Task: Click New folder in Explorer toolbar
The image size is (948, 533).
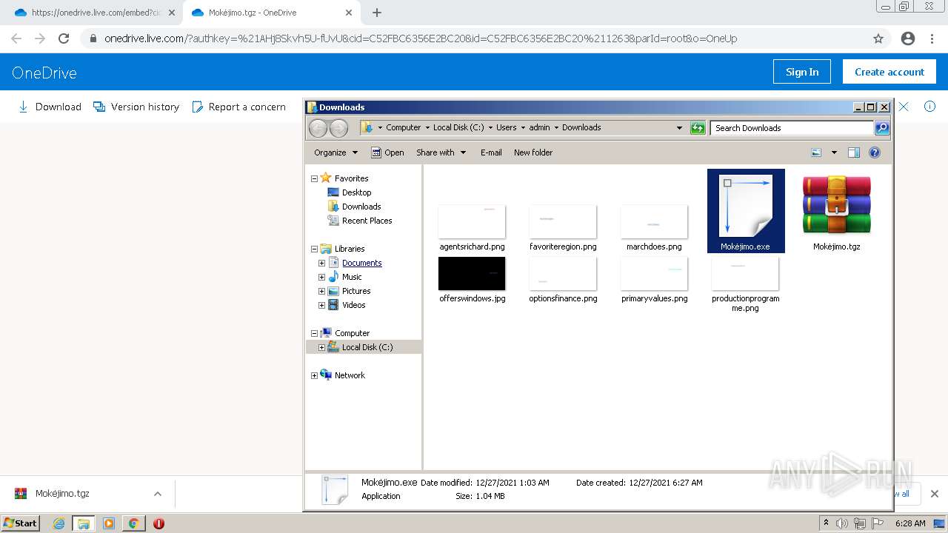Action: pyautogui.click(x=533, y=152)
